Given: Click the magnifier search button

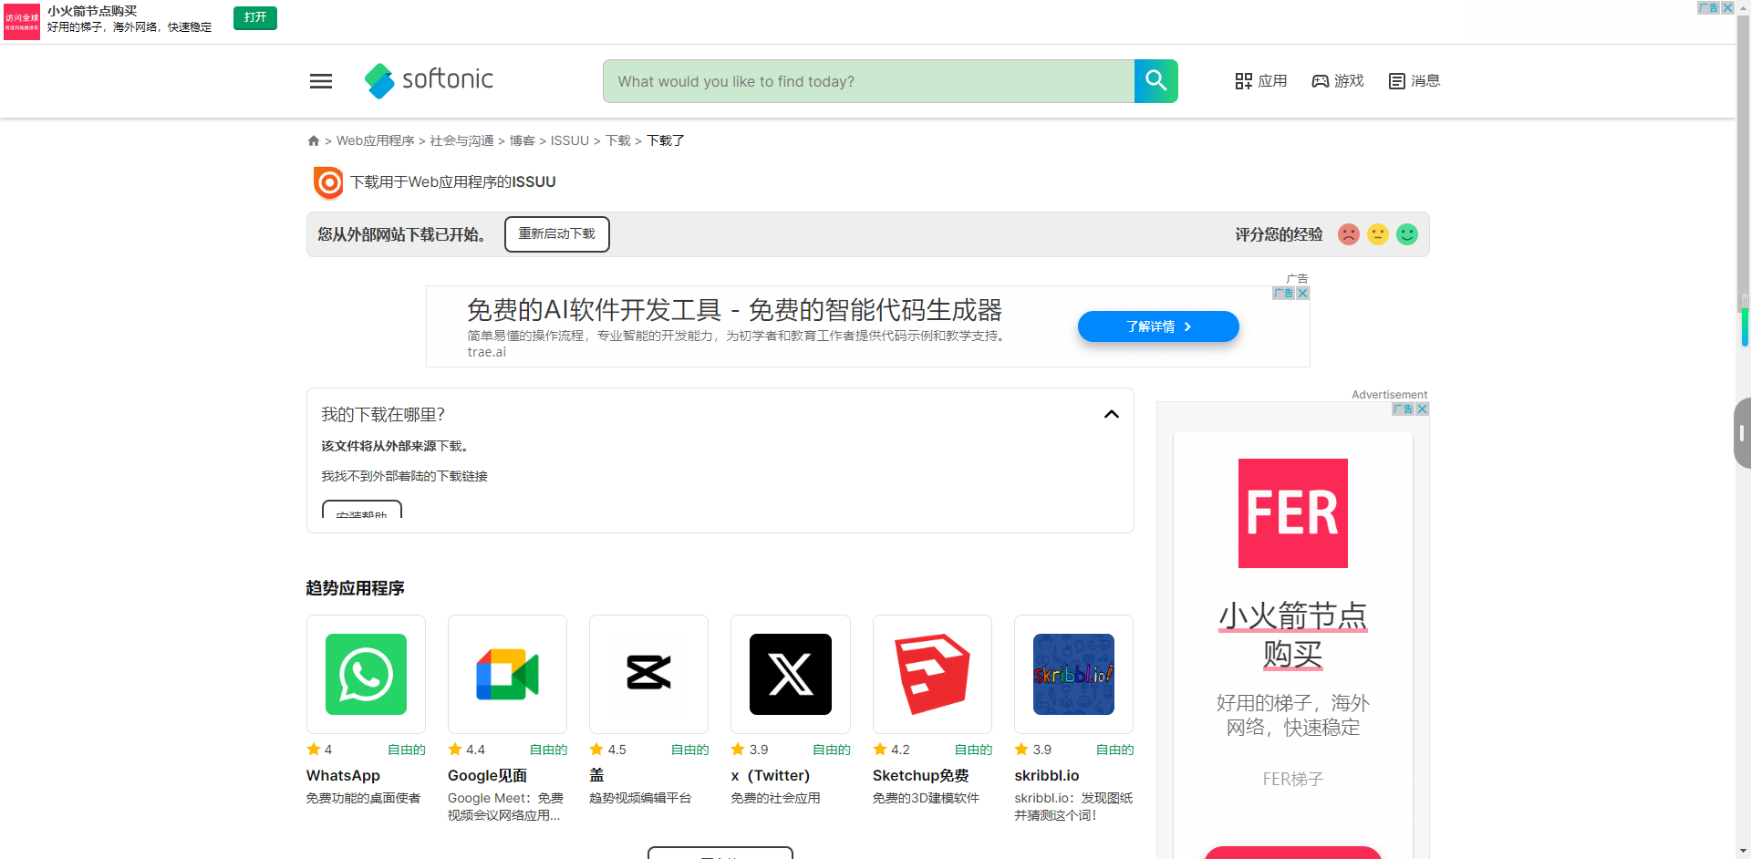Looking at the screenshot, I should point(1155,81).
